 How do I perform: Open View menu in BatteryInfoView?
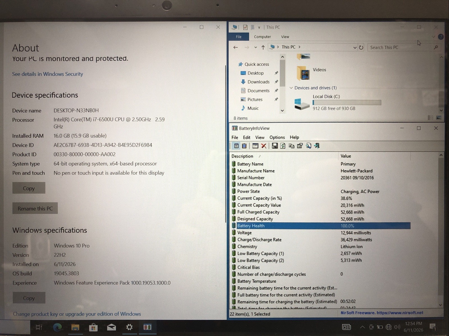tap(260, 137)
